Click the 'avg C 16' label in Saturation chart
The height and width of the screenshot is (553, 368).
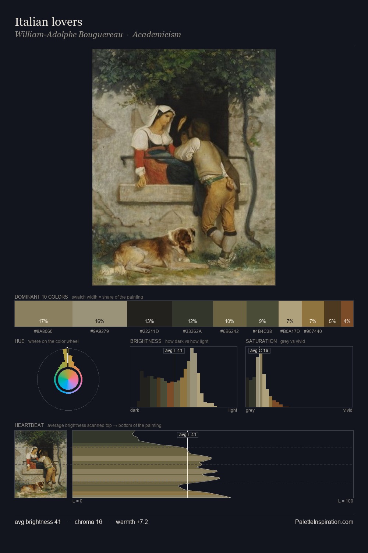[x=259, y=351]
